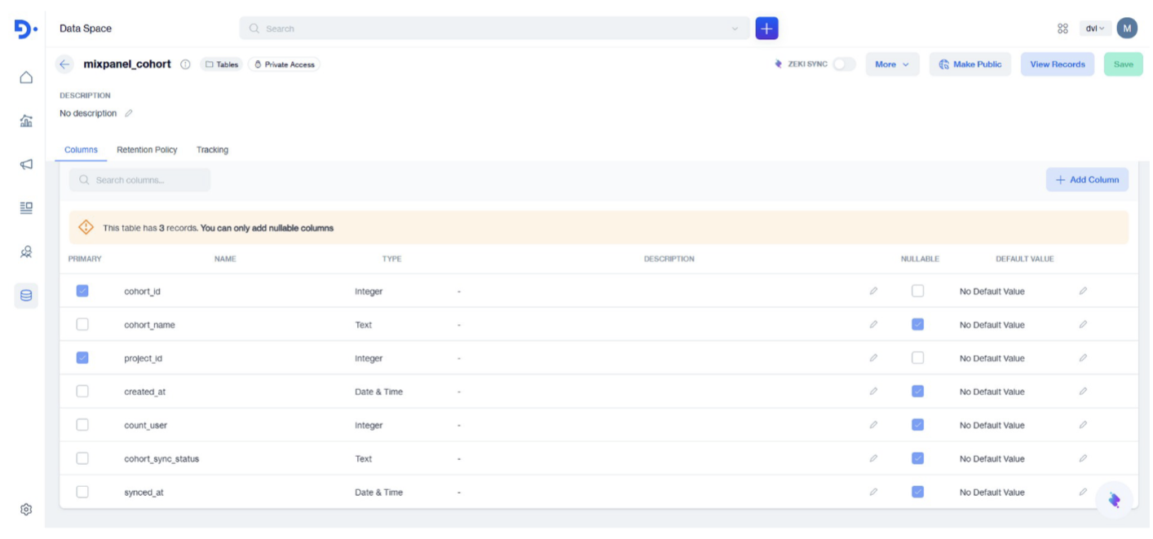Edit description of synced_at column
Screen dimensions: 1153x539
pyautogui.click(x=873, y=492)
